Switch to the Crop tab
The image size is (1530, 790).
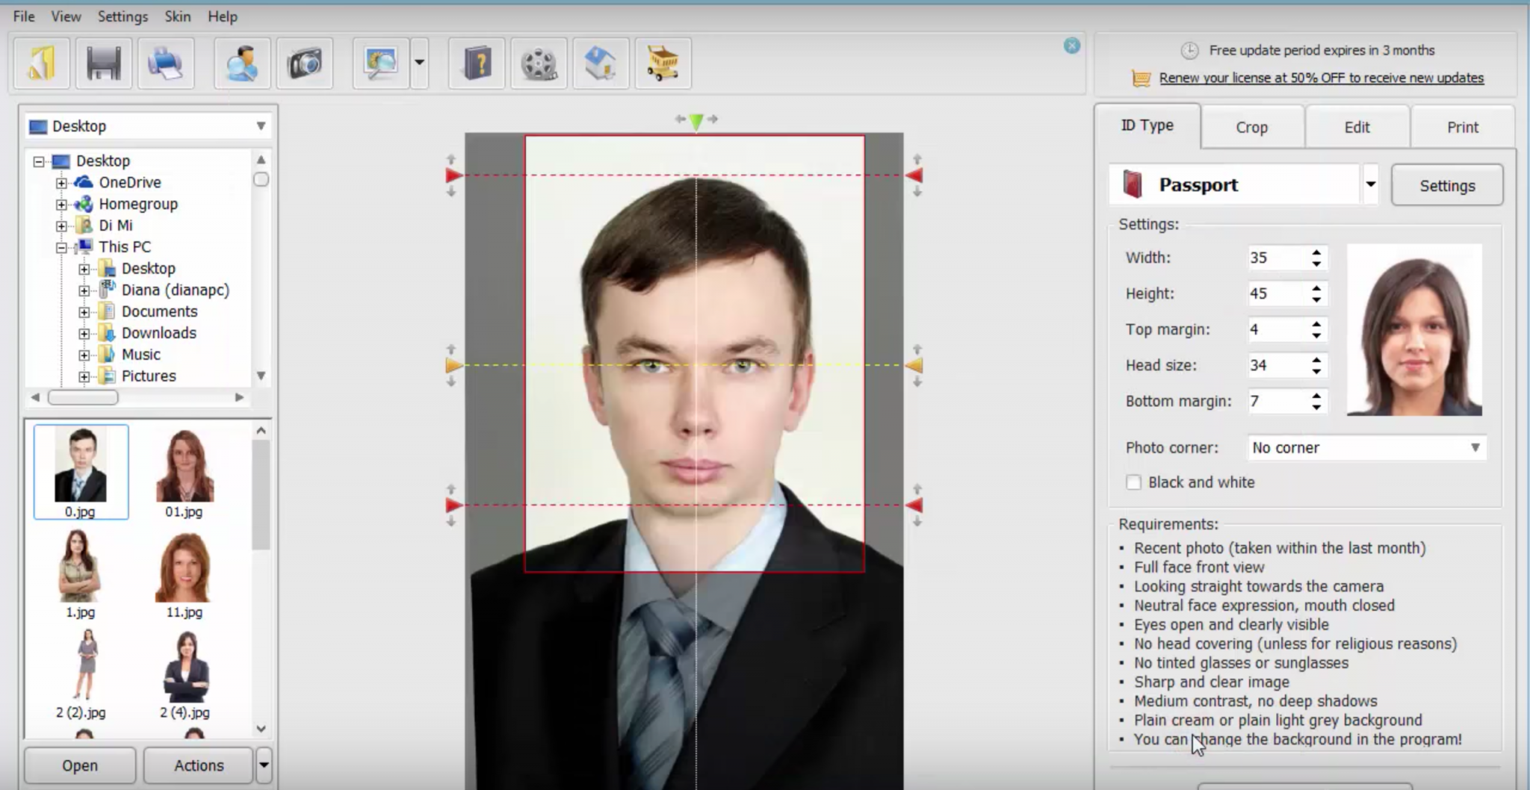coord(1252,127)
